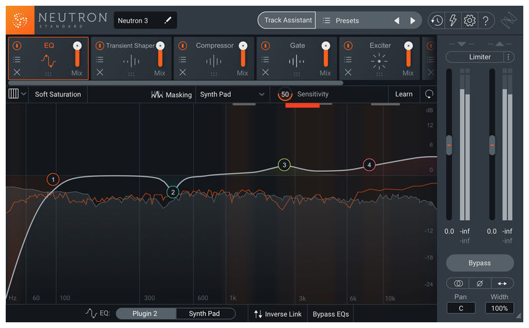Open the Limiter options three-dot menu
This screenshot has height=328, width=529.
509,57
